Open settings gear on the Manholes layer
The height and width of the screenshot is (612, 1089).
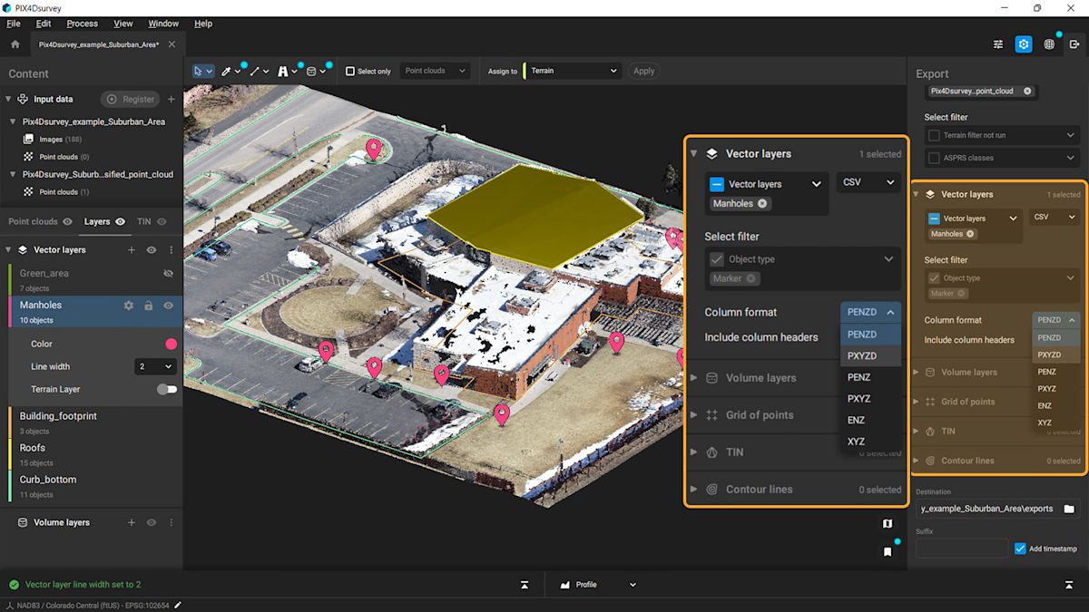128,306
